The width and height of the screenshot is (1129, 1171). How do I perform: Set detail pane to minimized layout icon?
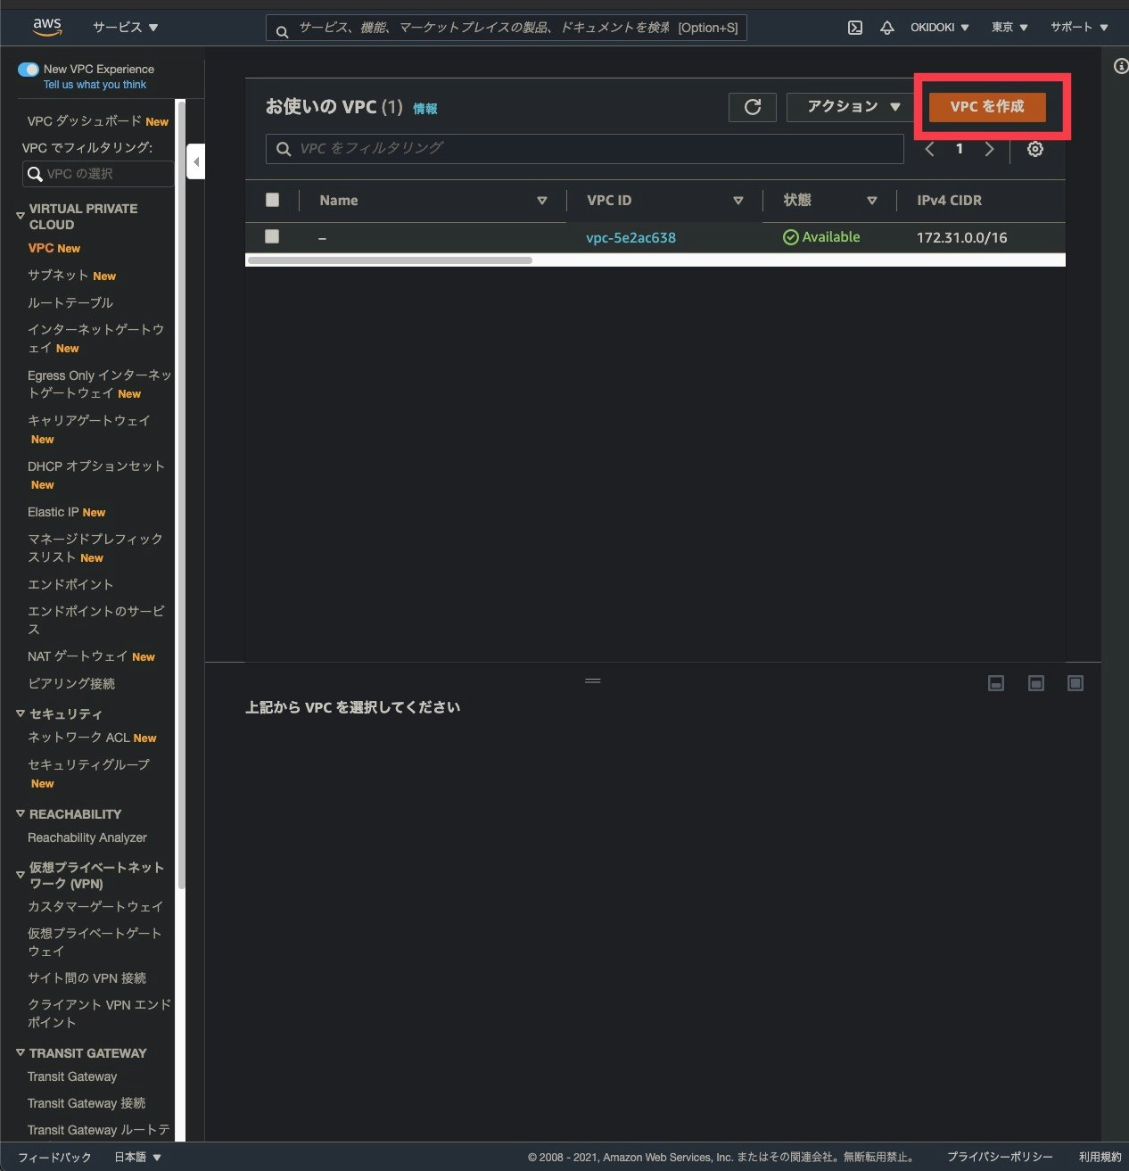pos(996,683)
